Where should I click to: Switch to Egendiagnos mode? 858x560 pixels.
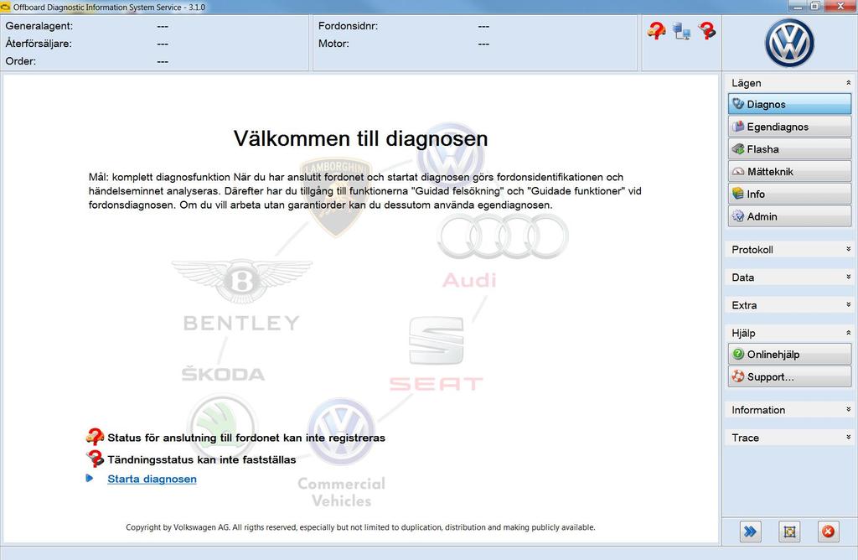point(789,127)
